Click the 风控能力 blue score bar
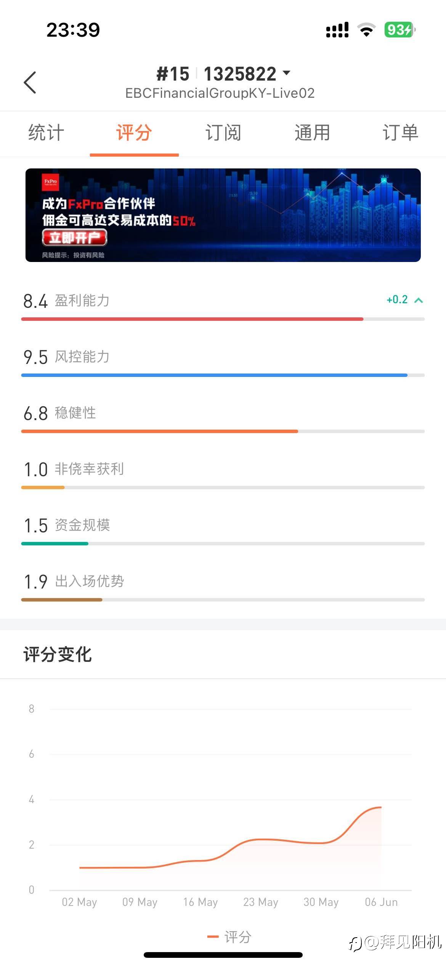 point(214,375)
